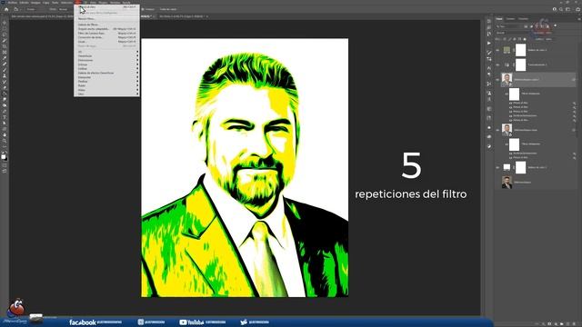582x327 pixels.
Task: Select the Eraser tool
Action: (x=5, y=88)
